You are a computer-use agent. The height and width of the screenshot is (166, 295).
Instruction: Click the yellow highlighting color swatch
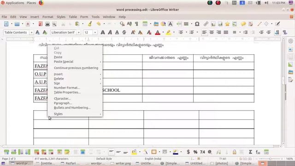coord(169,32)
